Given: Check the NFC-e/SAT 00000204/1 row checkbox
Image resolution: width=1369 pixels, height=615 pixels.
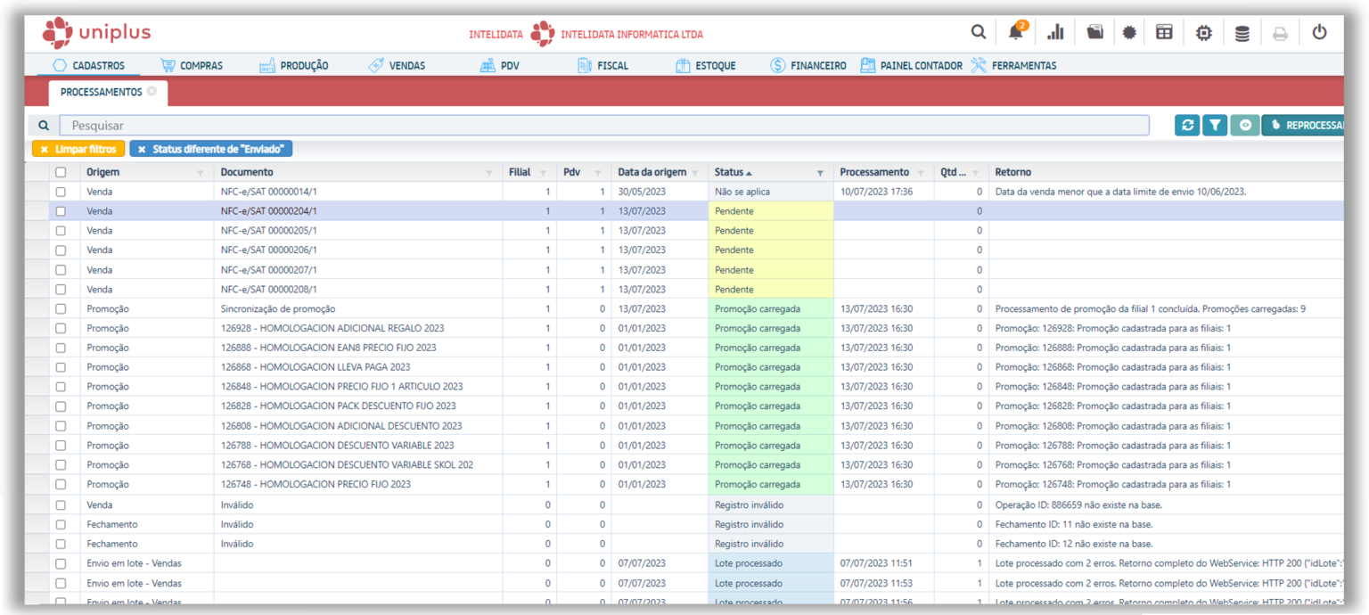Looking at the screenshot, I should [61, 211].
